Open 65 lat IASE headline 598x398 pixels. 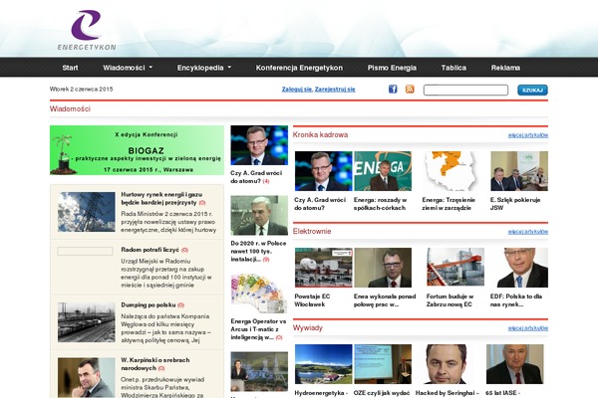[x=502, y=393]
